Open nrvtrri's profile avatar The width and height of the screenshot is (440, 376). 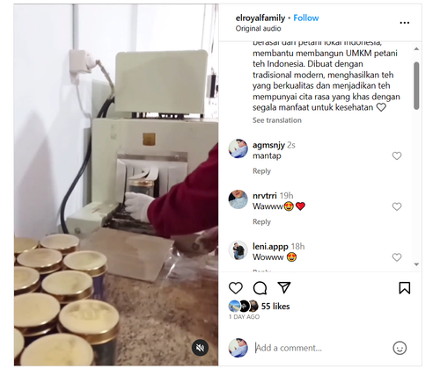[238, 199]
